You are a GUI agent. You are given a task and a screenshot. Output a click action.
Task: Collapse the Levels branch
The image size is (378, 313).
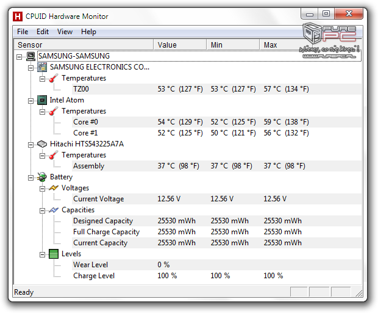click(42, 254)
